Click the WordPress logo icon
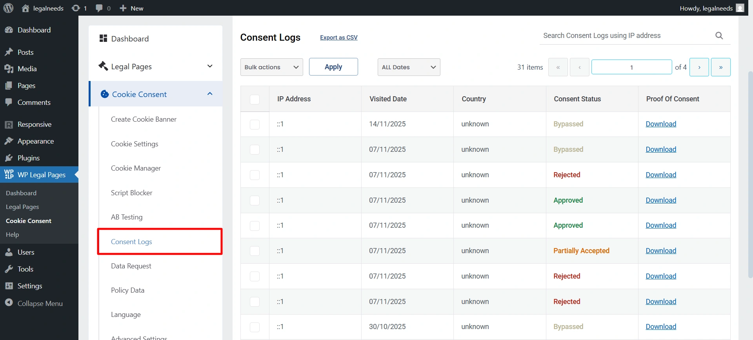This screenshot has width=753, height=340. (9, 8)
